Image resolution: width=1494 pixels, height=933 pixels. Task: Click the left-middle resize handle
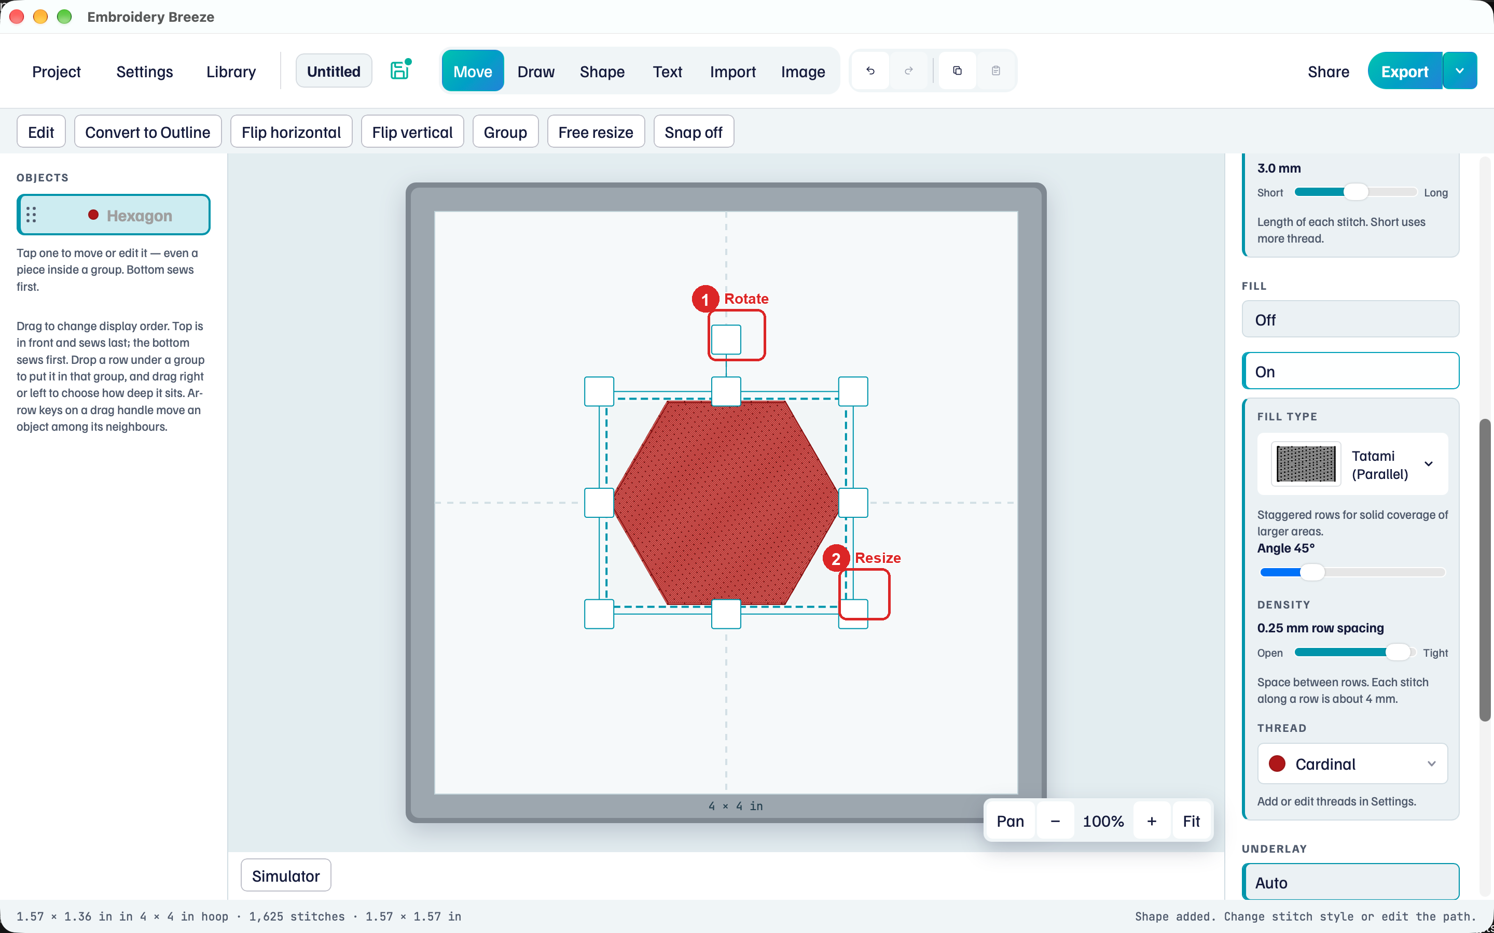(x=599, y=502)
